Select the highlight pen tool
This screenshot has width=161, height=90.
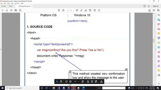point(81,10)
